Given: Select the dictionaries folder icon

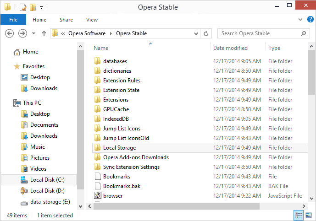Looking at the screenshot, I should [98, 71].
